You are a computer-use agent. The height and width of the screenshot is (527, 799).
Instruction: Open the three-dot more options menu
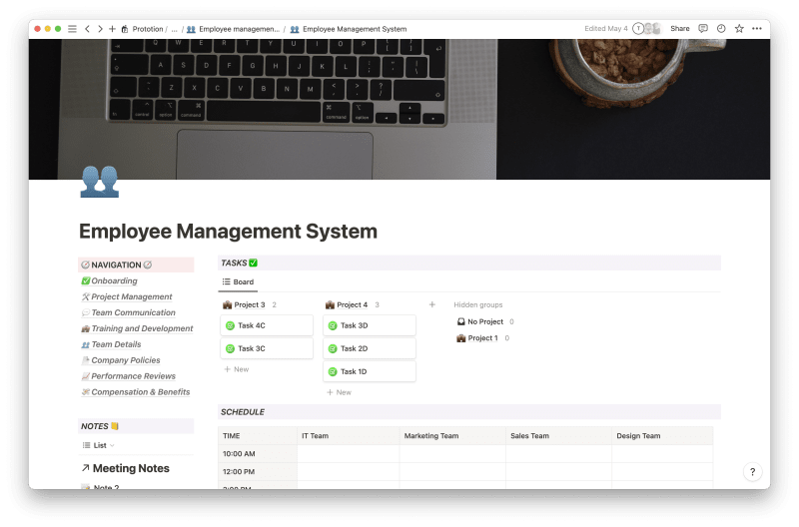pos(757,29)
